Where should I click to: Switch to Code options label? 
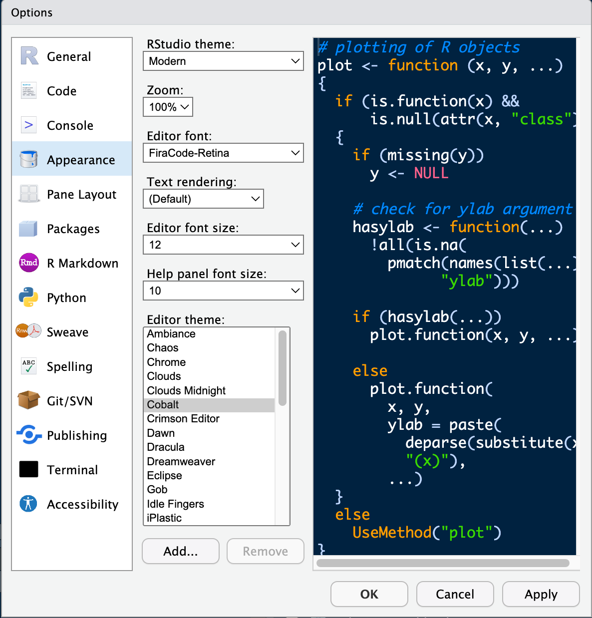point(62,91)
